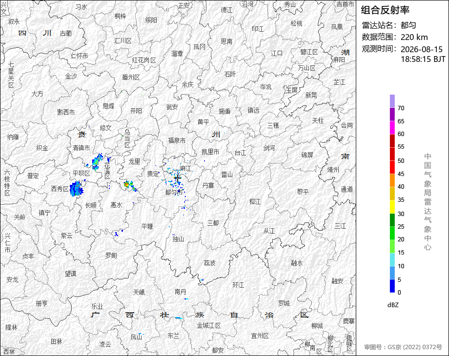The width and height of the screenshot is (449, 356).
Task: Click the map approval number GS京 (2022) 0372号
Action: coord(403,347)
